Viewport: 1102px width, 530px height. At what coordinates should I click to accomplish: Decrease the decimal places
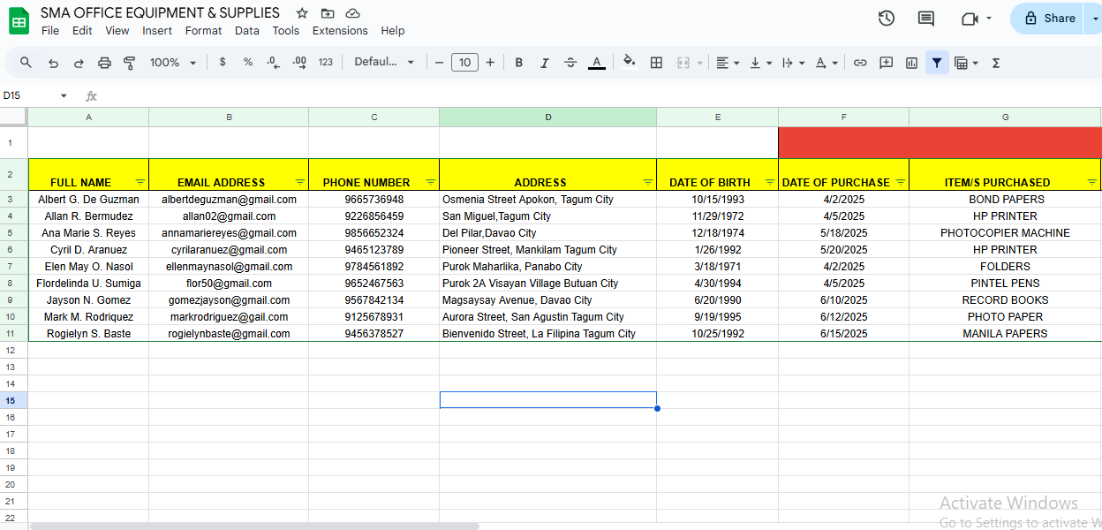point(274,63)
